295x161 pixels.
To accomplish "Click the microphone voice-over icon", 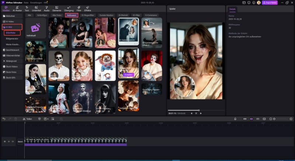I will coord(235,119).
